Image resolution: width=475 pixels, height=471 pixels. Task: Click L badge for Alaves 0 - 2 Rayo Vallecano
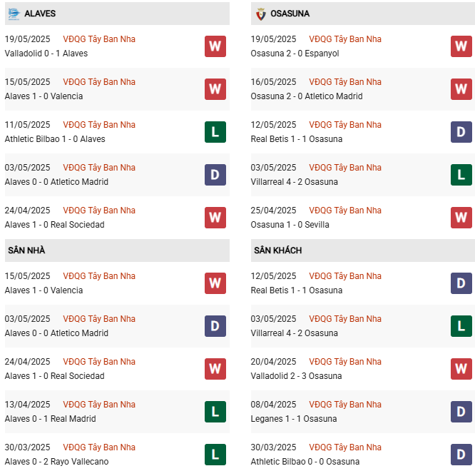tap(215, 455)
